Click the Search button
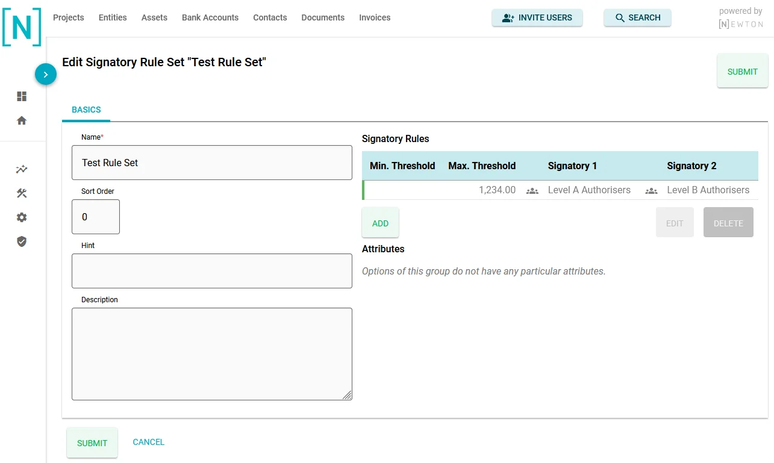The image size is (774, 463). pyautogui.click(x=637, y=18)
